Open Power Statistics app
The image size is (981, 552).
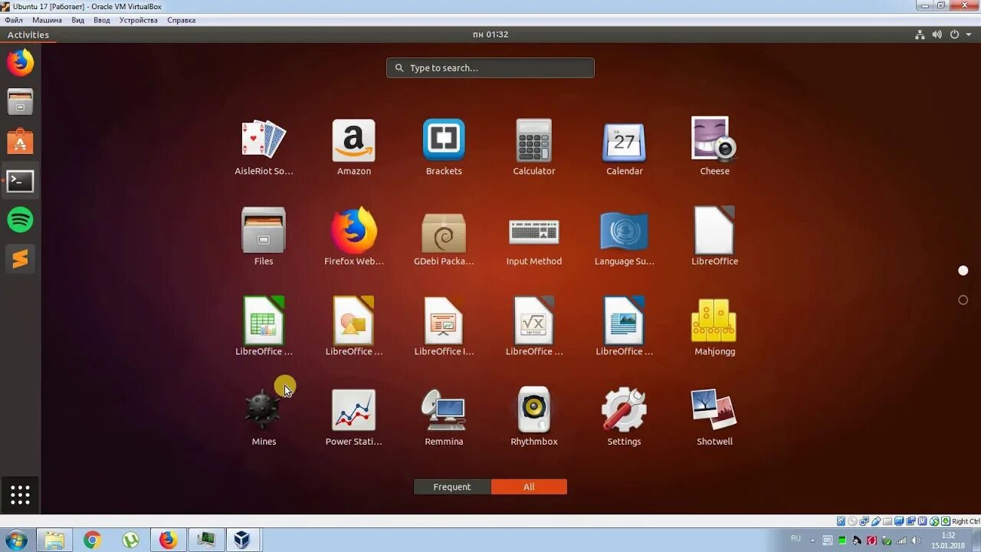tap(353, 410)
